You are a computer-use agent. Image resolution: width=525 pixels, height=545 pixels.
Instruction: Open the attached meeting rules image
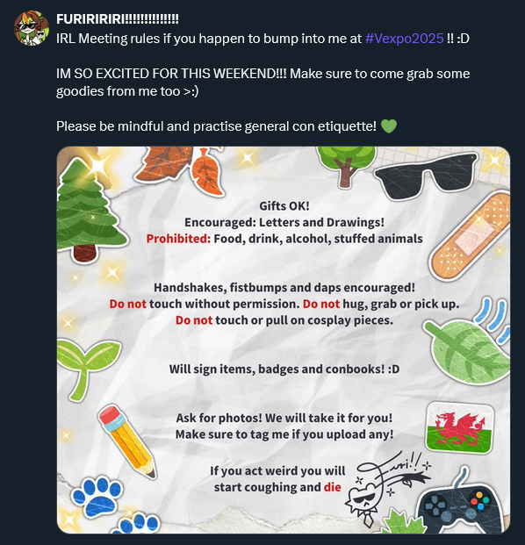284,340
